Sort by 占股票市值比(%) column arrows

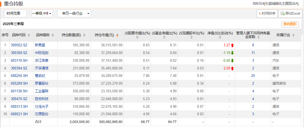coord(137,37)
